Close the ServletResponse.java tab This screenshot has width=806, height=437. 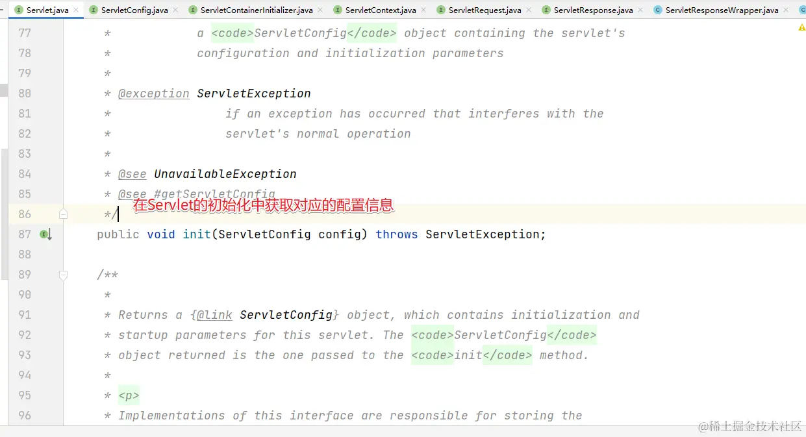[641, 10]
